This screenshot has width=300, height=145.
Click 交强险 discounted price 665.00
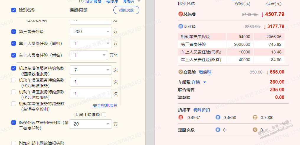[x=277, y=72]
